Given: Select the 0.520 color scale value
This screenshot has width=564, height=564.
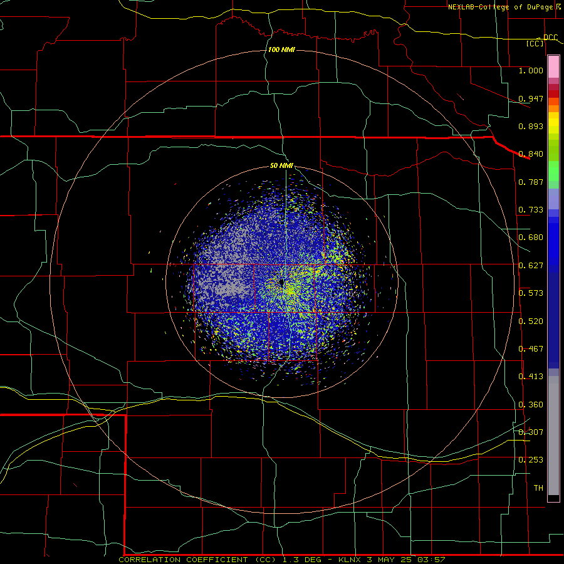Looking at the screenshot, I should click(x=531, y=321).
